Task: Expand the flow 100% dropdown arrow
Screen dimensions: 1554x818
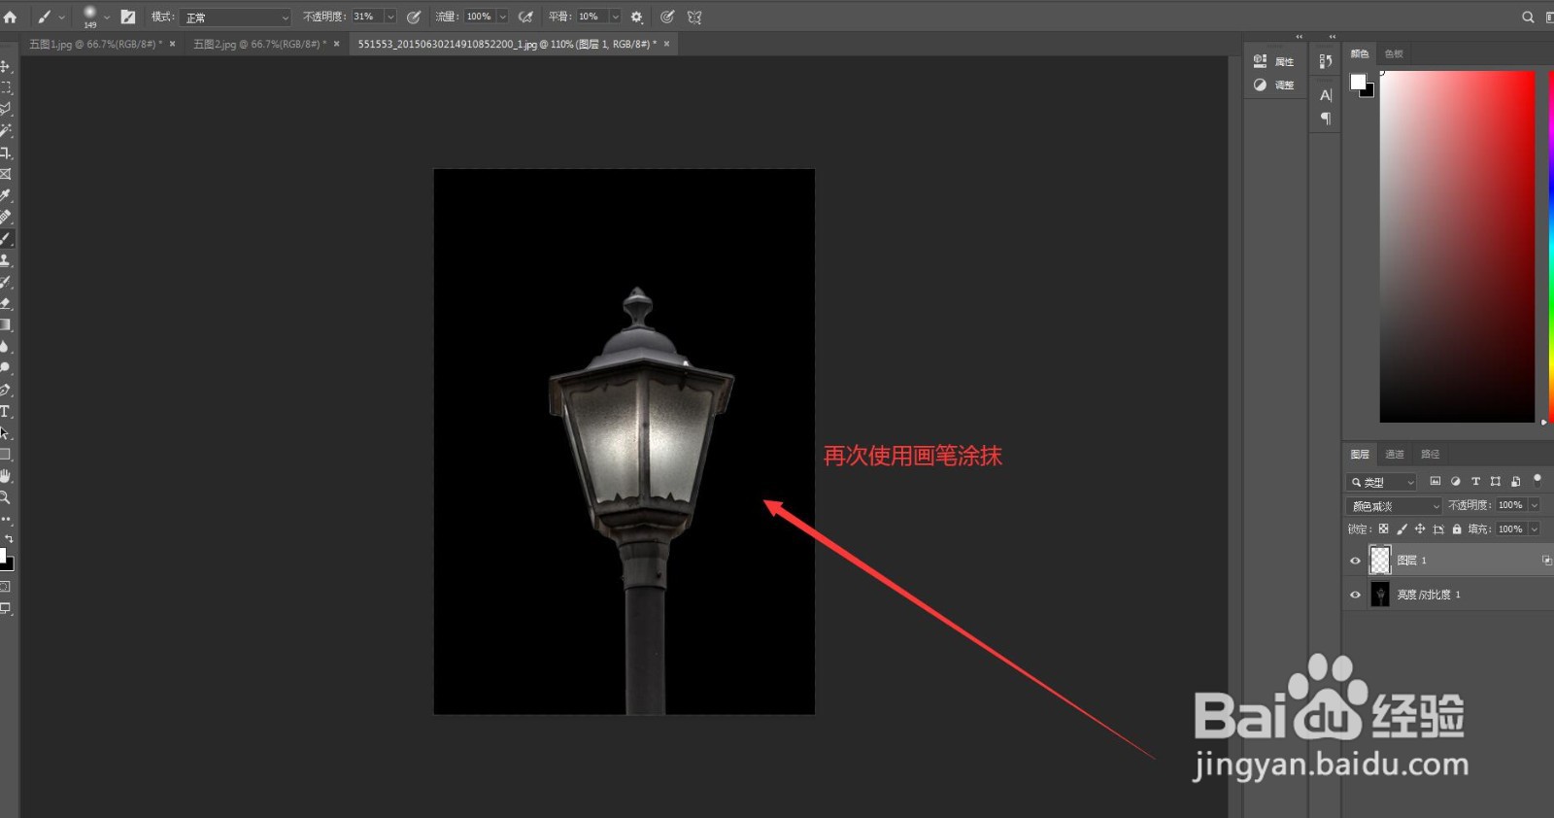Action: [x=503, y=17]
